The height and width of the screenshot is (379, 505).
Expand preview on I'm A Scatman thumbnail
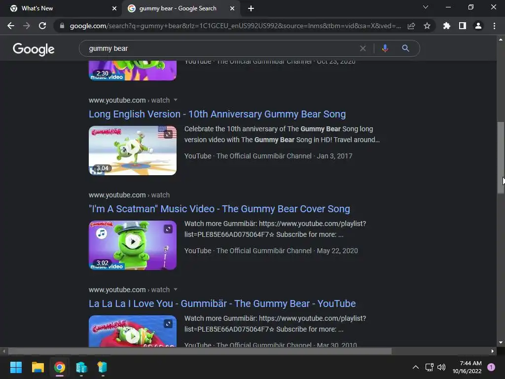pos(168,229)
